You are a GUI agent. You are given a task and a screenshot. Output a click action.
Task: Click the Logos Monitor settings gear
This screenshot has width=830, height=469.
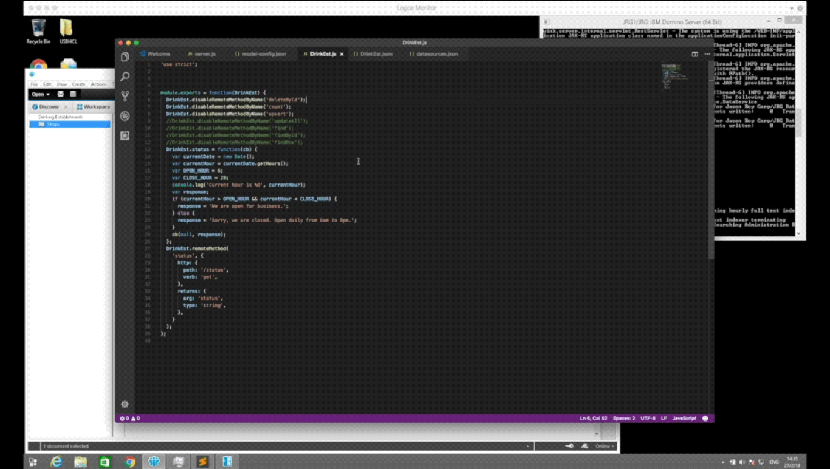[x=800, y=9]
